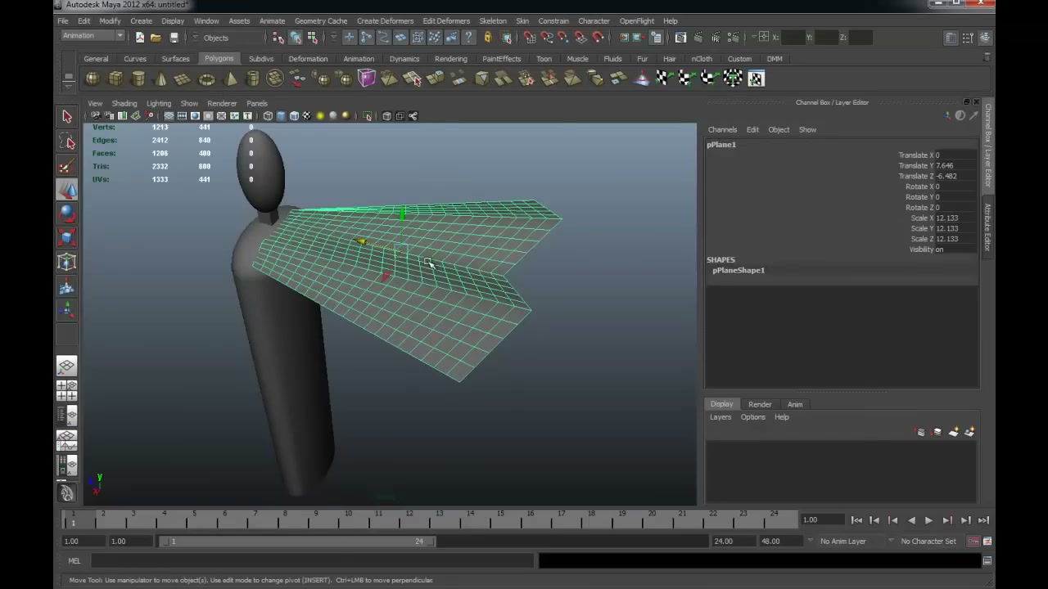The height and width of the screenshot is (589, 1048).
Task: Select the pPlaneShape1 shape node
Action: pyautogui.click(x=739, y=271)
